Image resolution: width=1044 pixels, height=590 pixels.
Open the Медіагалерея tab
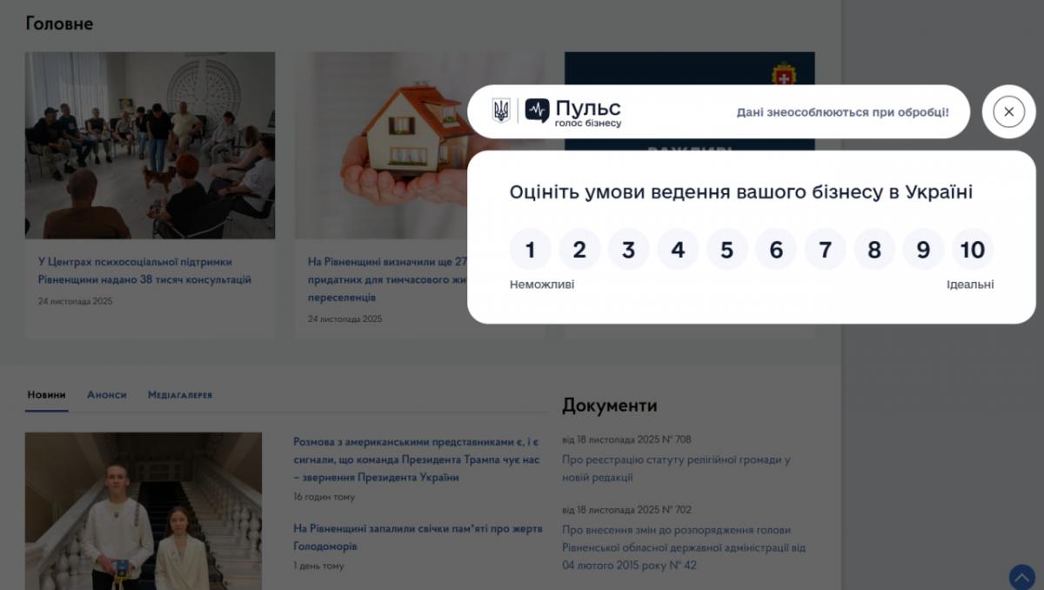click(x=179, y=395)
